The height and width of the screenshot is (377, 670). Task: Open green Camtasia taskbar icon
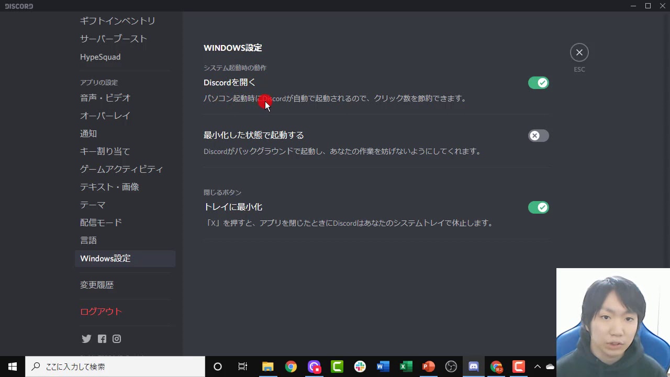(337, 367)
